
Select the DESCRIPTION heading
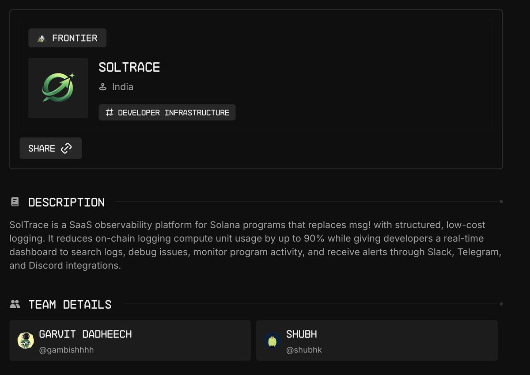(66, 203)
